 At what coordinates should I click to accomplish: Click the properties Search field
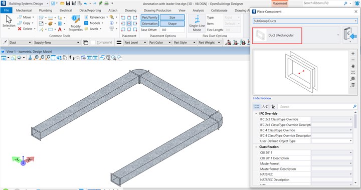click(317, 106)
